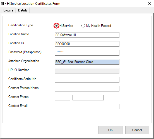Focus the Contact Email field
154x139 pixels.
click(87, 107)
